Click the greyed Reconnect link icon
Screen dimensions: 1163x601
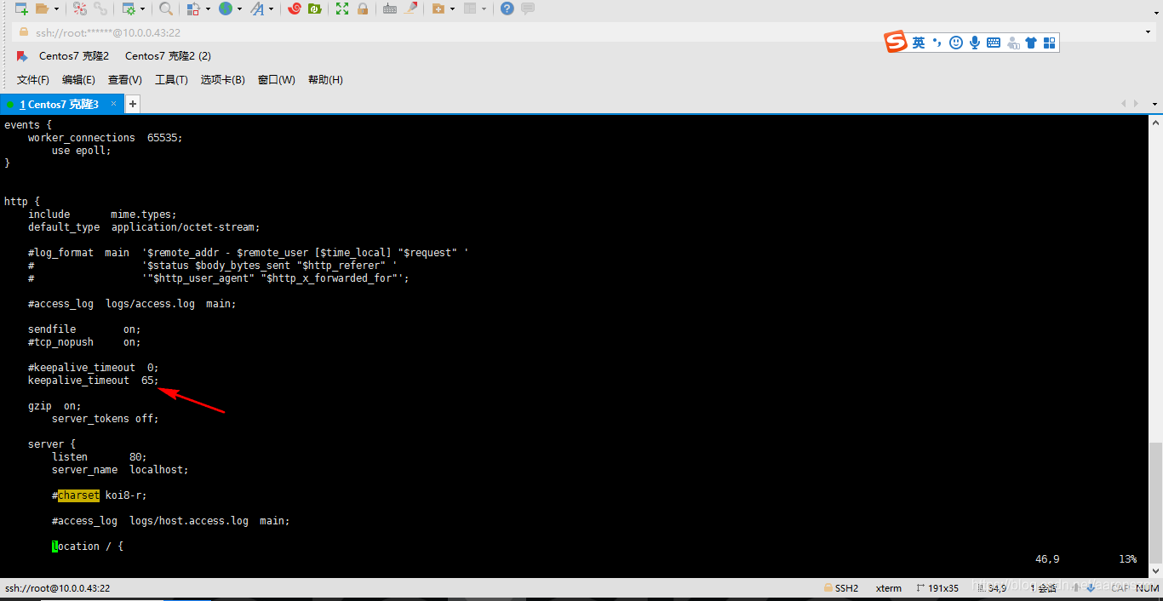100,9
